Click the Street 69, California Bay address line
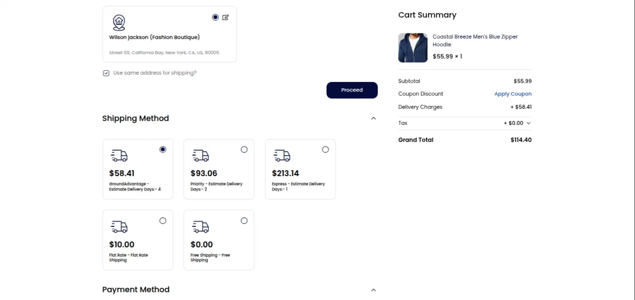 click(x=164, y=53)
